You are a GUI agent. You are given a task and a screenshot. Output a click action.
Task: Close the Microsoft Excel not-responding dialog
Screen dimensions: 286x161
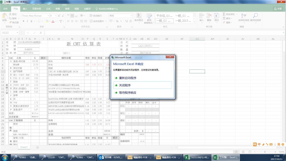170,57
